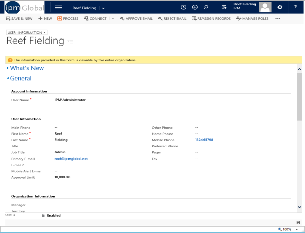Click the Manager empty field
Viewport: 305px width, 233px height.
pyautogui.click(x=56, y=205)
